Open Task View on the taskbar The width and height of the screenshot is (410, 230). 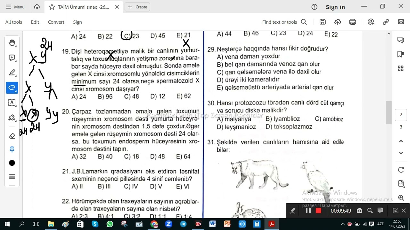click(36, 224)
